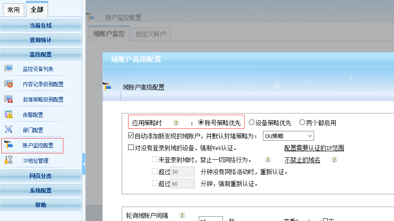Select the 设备策略优先 radio button

point(252,123)
